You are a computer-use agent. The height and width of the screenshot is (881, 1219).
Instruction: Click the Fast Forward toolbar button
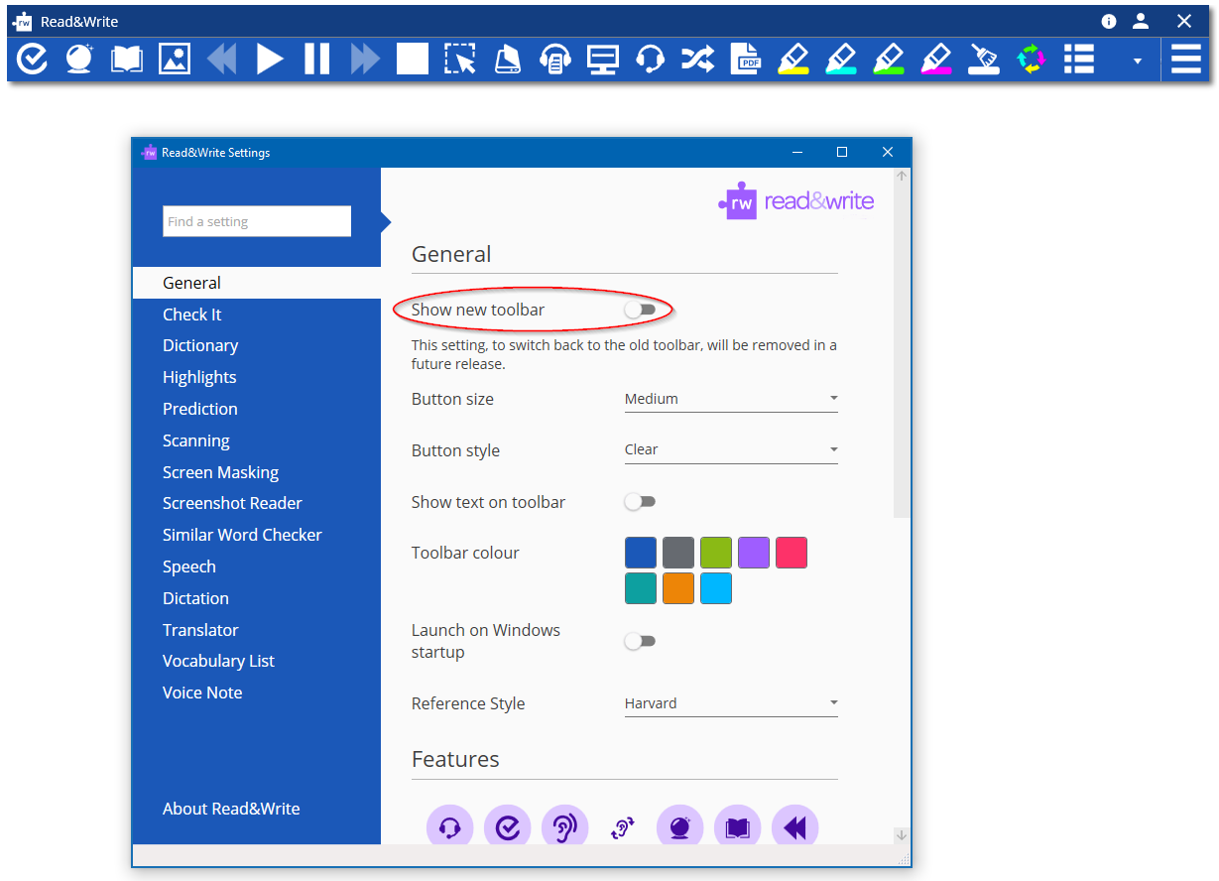coord(365,59)
